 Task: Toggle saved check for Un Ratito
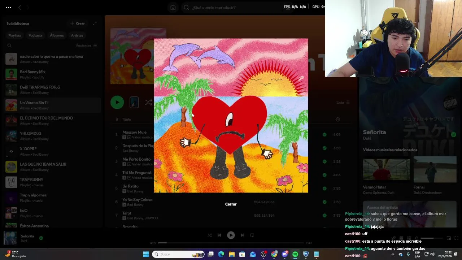click(x=324, y=188)
